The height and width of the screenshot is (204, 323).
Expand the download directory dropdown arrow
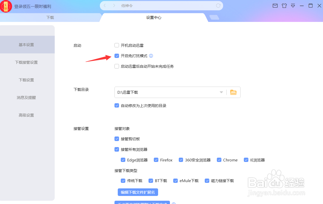[x=221, y=92]
